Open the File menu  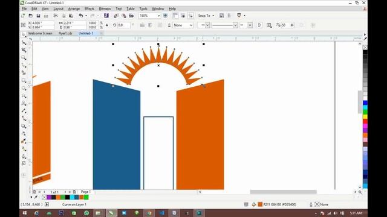point(24,8)
